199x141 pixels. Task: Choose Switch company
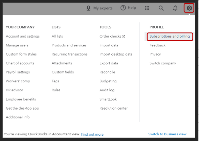coord(163,63)
